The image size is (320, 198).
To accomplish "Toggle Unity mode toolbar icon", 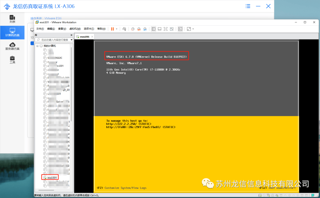I will point(172,29).
